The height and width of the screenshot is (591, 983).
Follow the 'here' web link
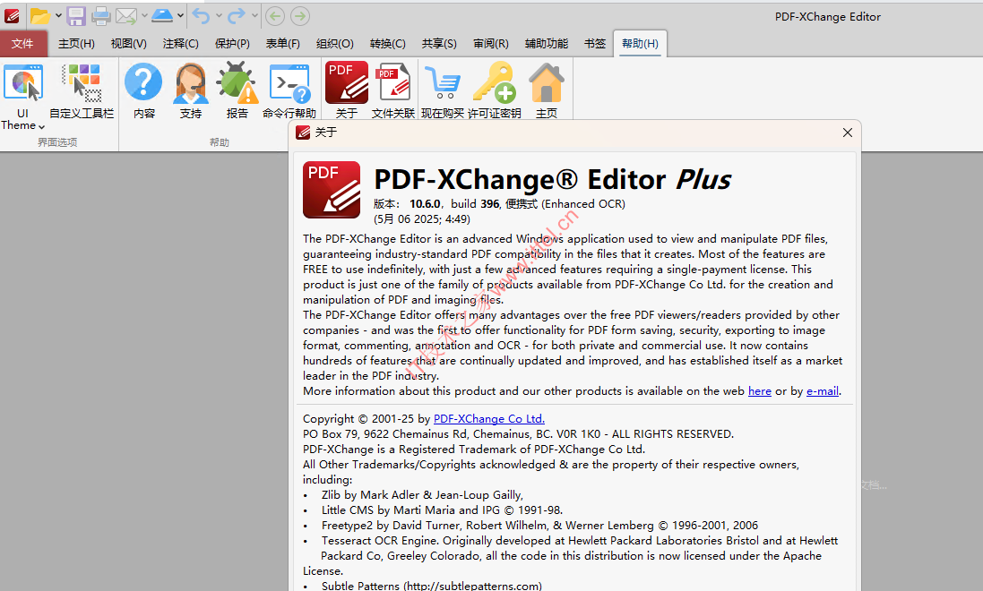click(x=760, y=391)
